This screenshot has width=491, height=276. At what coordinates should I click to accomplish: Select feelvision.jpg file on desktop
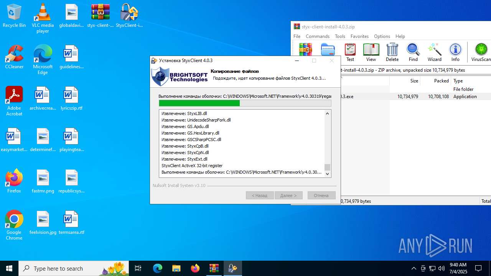43,223
